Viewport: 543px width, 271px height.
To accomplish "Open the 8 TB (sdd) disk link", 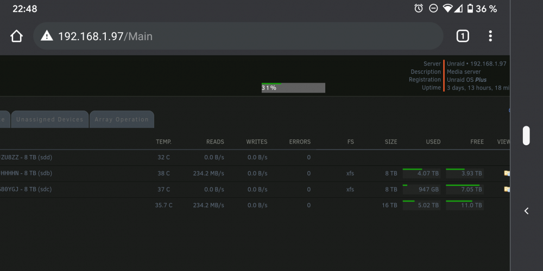I will [x=26, y=157].
